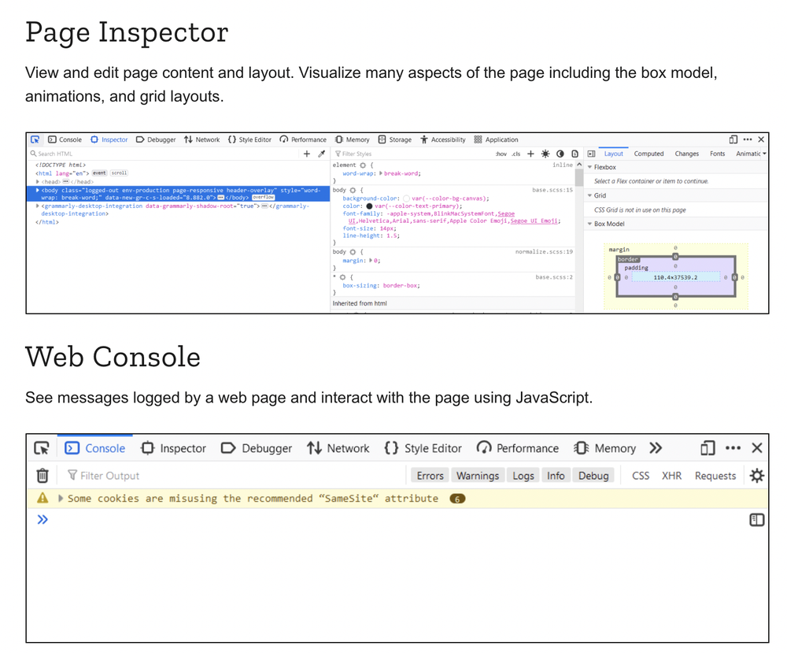Toggle the Errors filter in console
Image resolution: width=787 pixels, height=653 pixels.
point(430,476)
